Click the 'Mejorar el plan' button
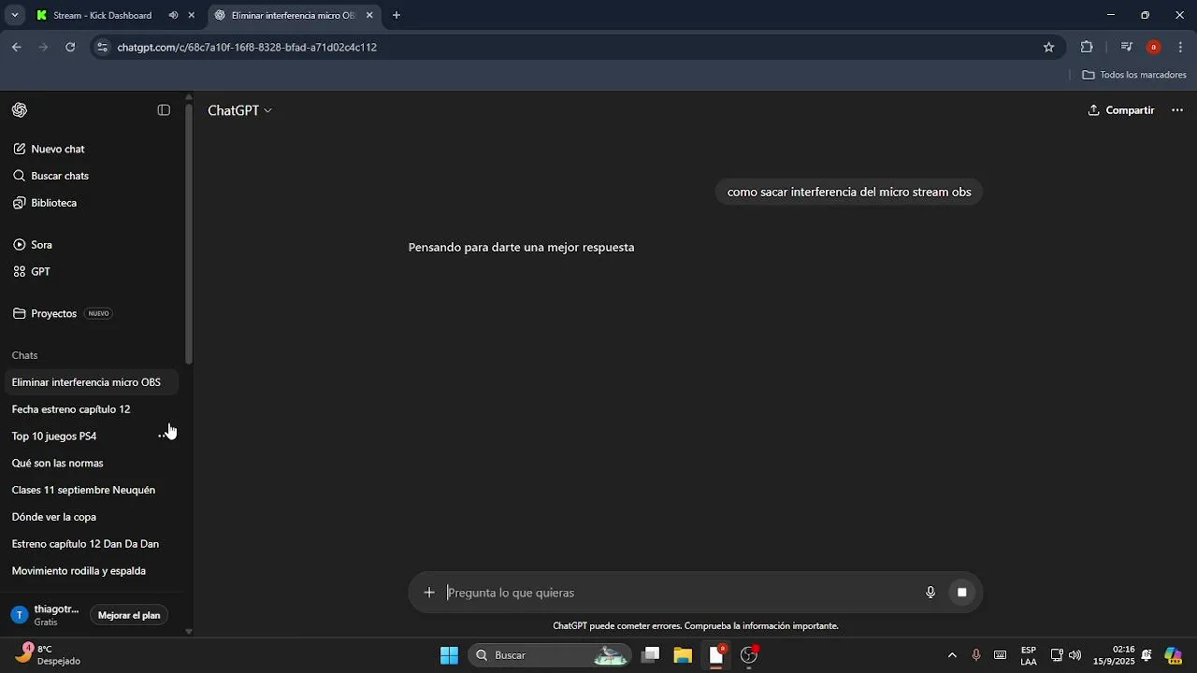 tap(129, 615)
